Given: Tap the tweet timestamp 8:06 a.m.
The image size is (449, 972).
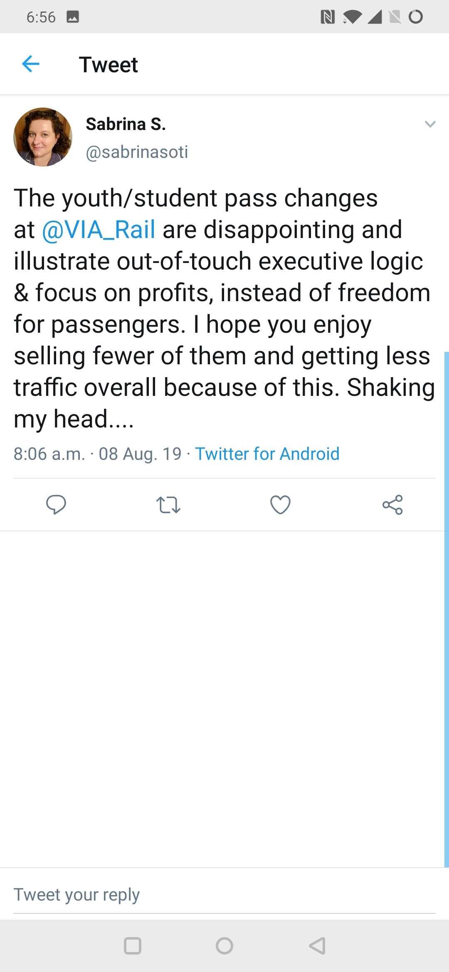Looking at the screenshot, I should [49, 454].
